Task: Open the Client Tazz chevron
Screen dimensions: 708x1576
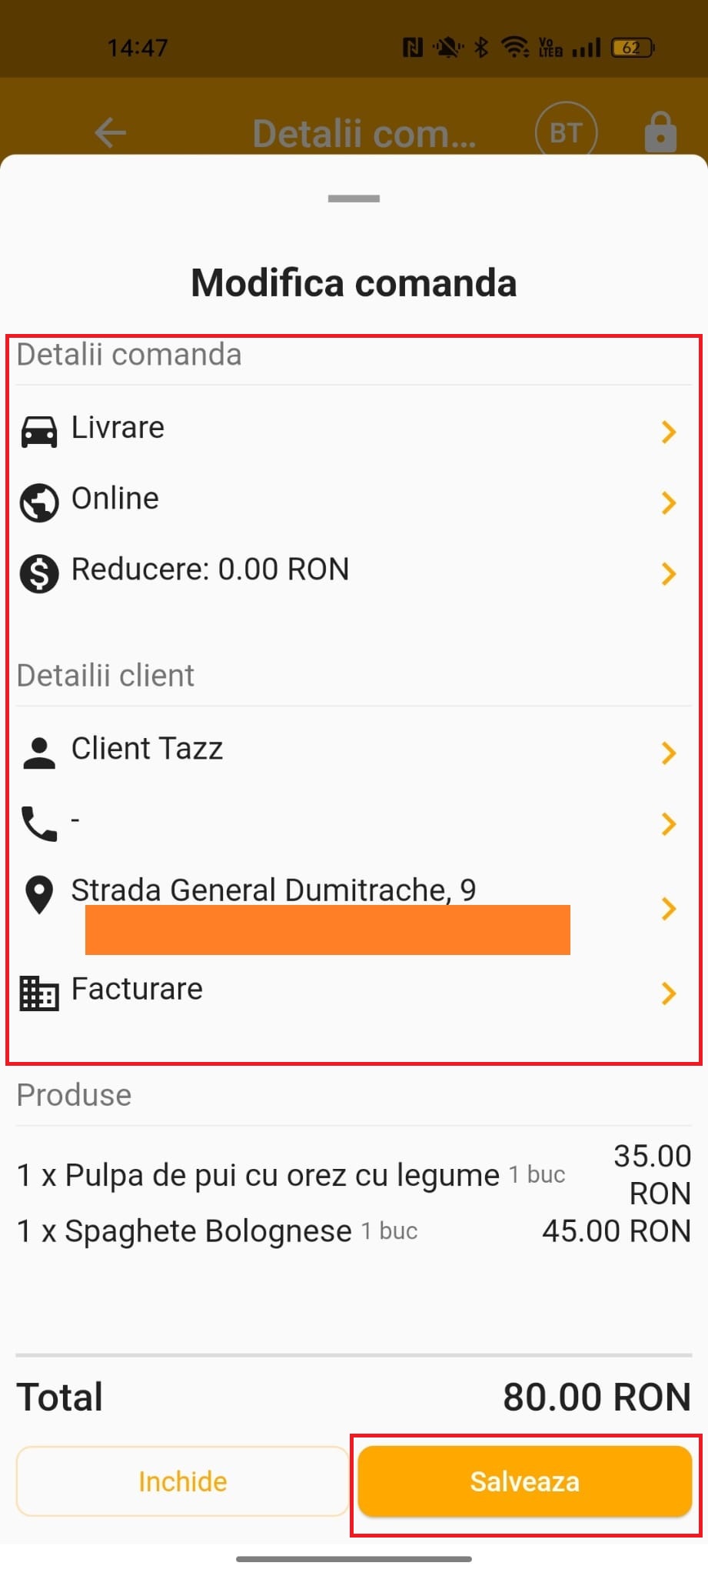Action: point(668,753)
